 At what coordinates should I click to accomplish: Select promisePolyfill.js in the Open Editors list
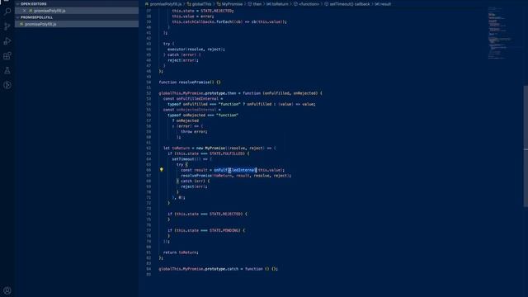tap(77, 11)
